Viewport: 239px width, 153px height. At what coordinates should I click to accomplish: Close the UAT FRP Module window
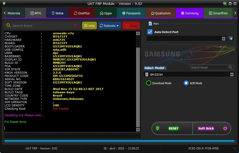point(235,3)
